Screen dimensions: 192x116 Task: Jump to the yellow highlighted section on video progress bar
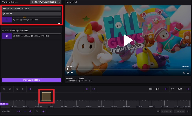pos(97,69)
